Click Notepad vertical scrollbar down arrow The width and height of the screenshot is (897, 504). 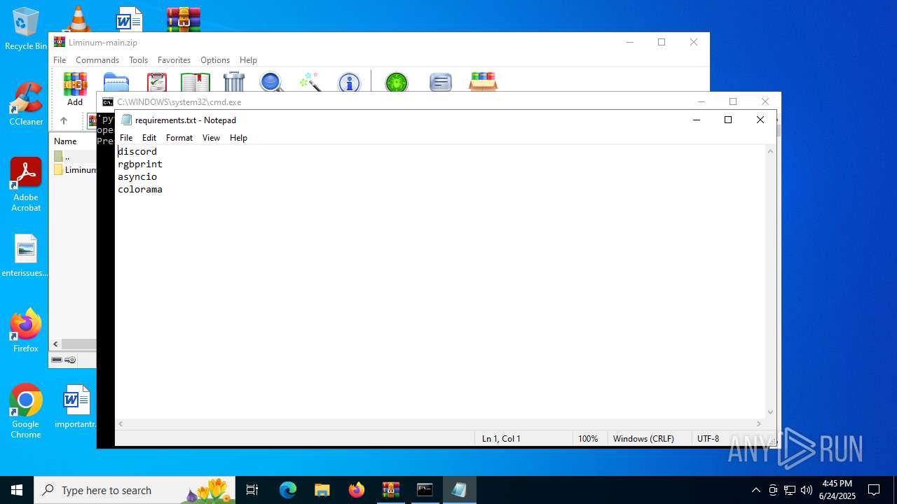click(770, 412)
